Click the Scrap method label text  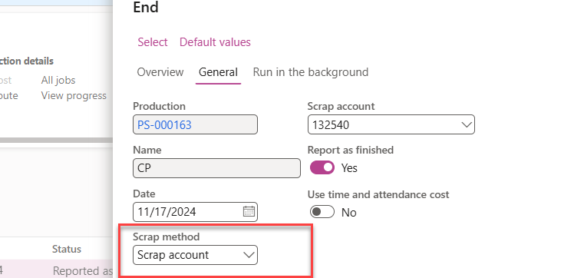(167, 237)
